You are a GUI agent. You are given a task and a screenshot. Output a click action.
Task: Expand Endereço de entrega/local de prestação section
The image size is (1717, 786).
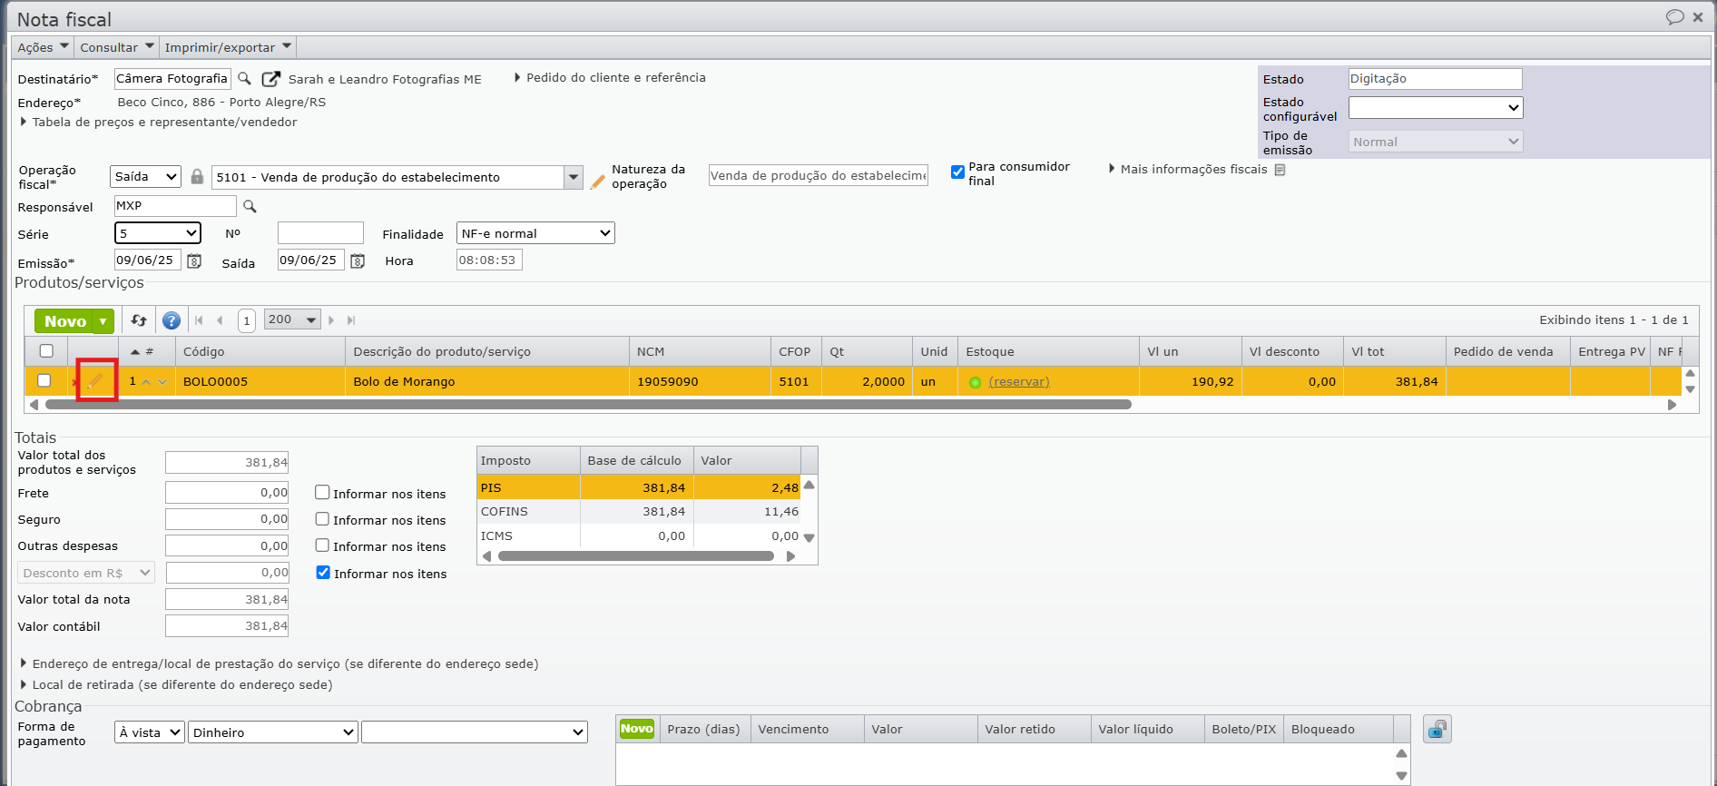coord(280,663)
